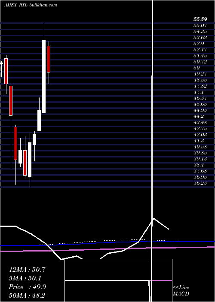This screenshot has height=302, width=215.
Task: Select the 55.07 price axis label
Action: tap(200, 25)
